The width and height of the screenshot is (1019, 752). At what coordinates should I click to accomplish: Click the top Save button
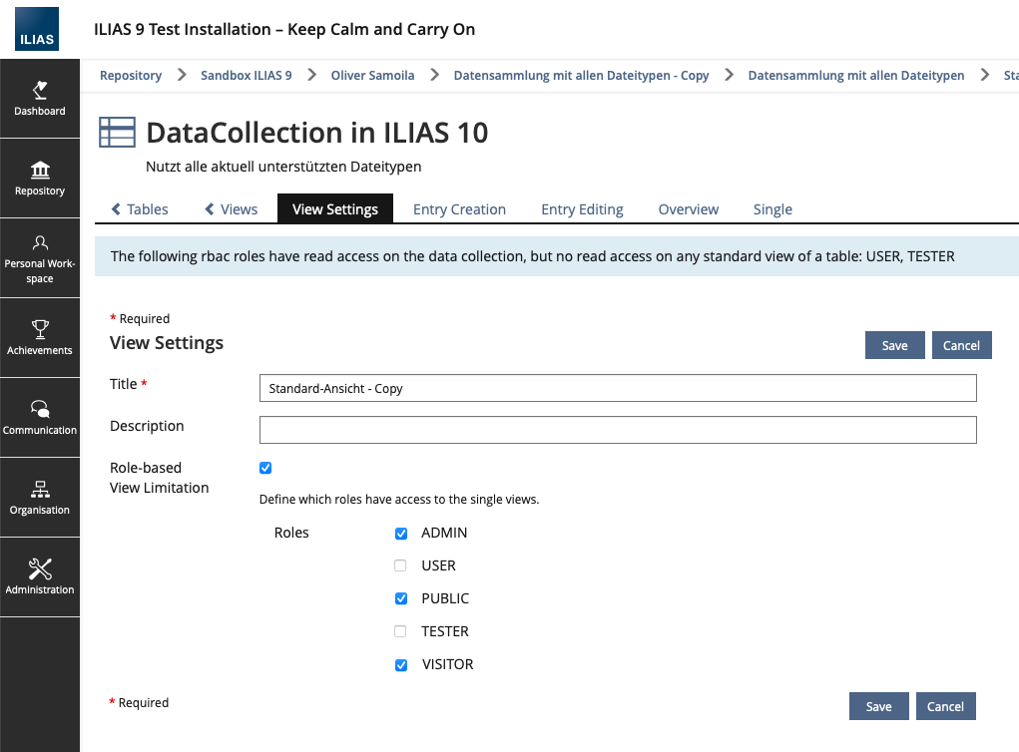[x=894, y=345]
